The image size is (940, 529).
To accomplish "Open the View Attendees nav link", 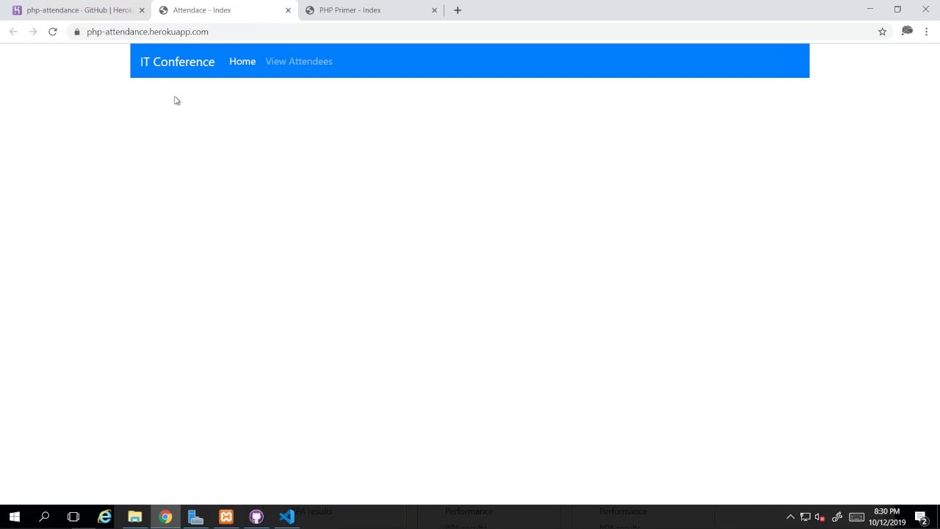I will (299, 62).
